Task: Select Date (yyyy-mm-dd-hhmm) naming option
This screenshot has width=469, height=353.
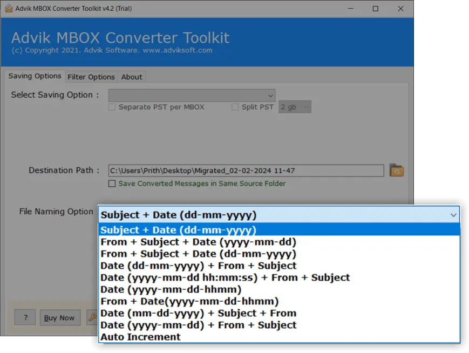Action: coord(279,289)
